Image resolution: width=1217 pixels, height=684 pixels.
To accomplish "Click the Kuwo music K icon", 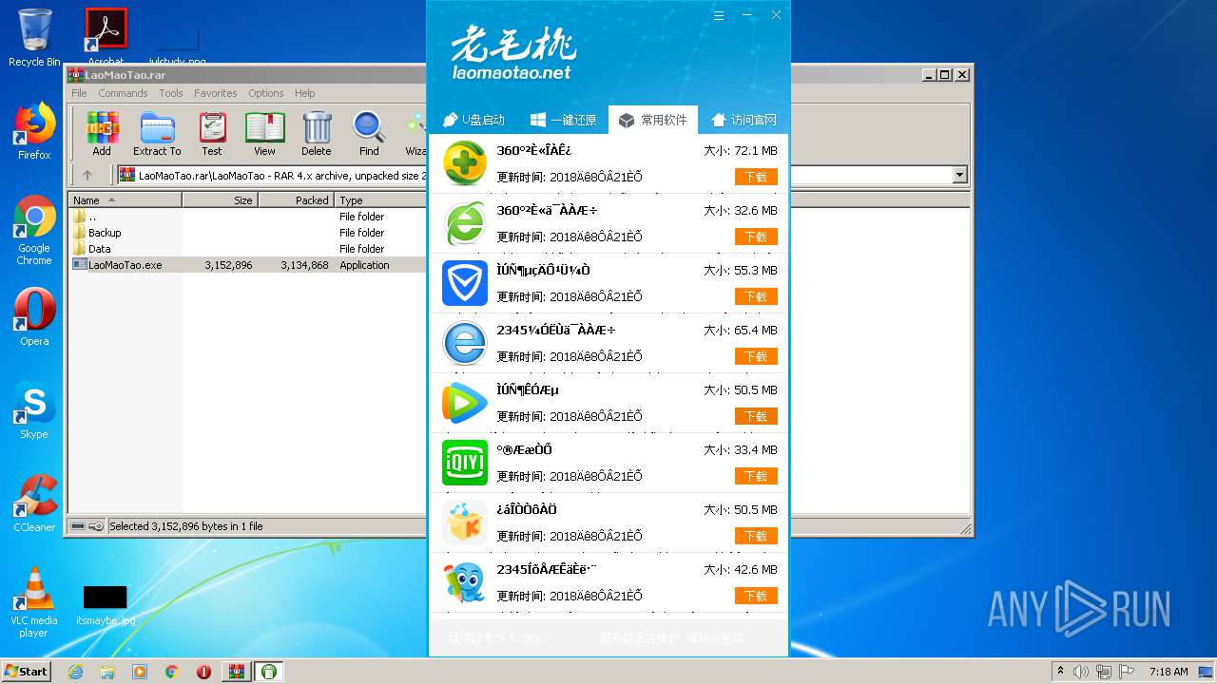I will 465,522.
